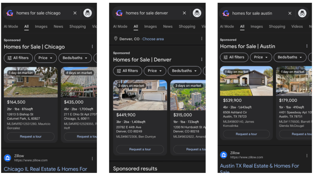Open Chicago IL Real Estate Zillow link
The height and width of the screenshot is (178, 314).
45,169
